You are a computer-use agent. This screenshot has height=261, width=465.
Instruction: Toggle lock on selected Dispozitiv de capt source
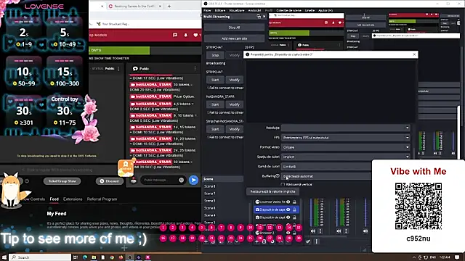click(x=294, y=210)
